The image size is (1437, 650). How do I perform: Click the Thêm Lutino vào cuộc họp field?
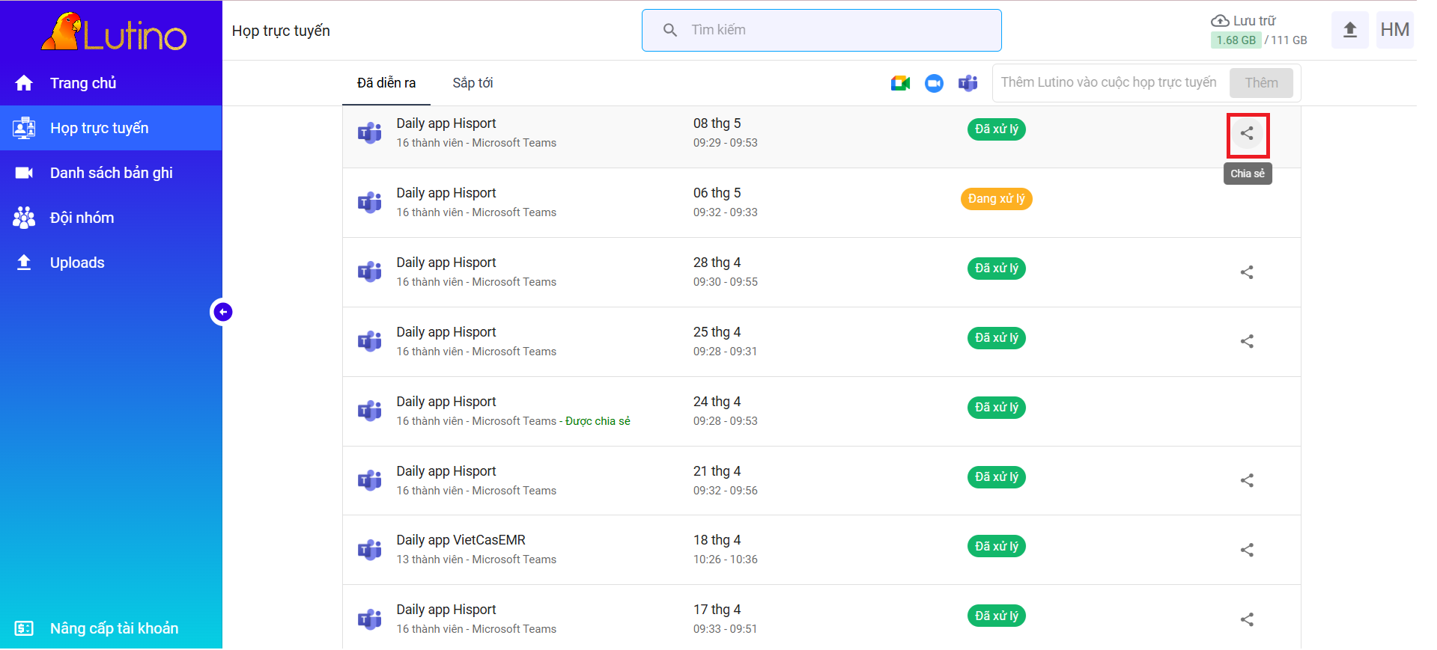pyautogui.click(x=1110, y=82)
